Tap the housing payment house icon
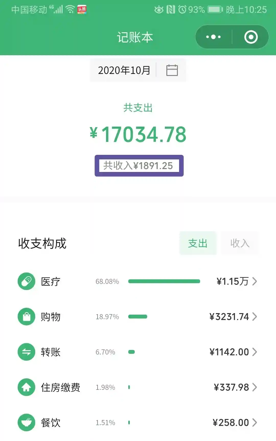This screenshot has width=276, height=441. click(26, 387)
